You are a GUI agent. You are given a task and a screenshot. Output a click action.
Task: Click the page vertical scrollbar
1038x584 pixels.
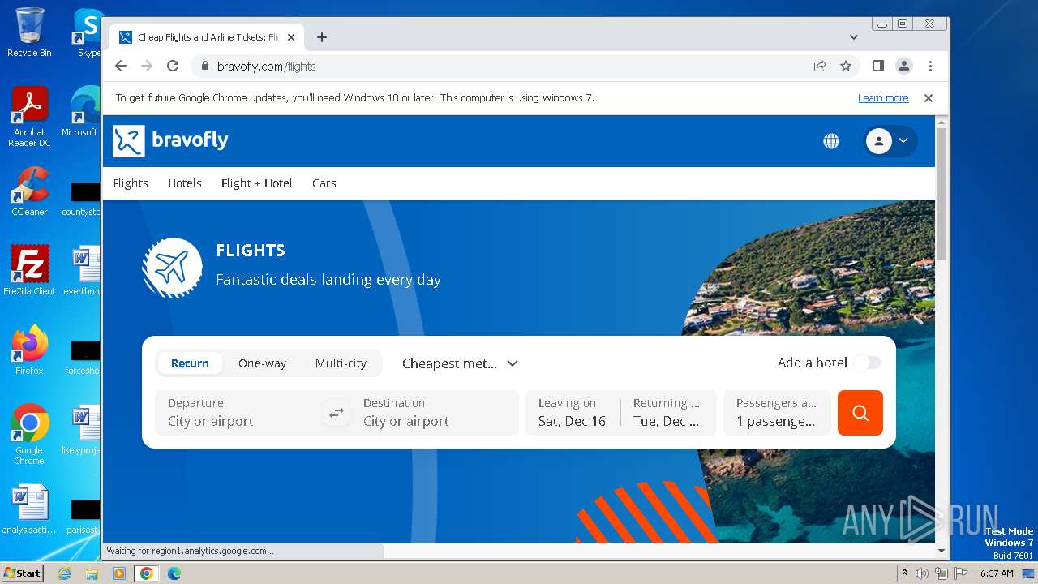point(941,195)
